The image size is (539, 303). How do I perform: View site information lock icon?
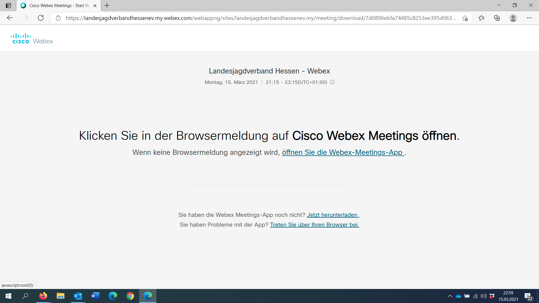click(58, 18)
